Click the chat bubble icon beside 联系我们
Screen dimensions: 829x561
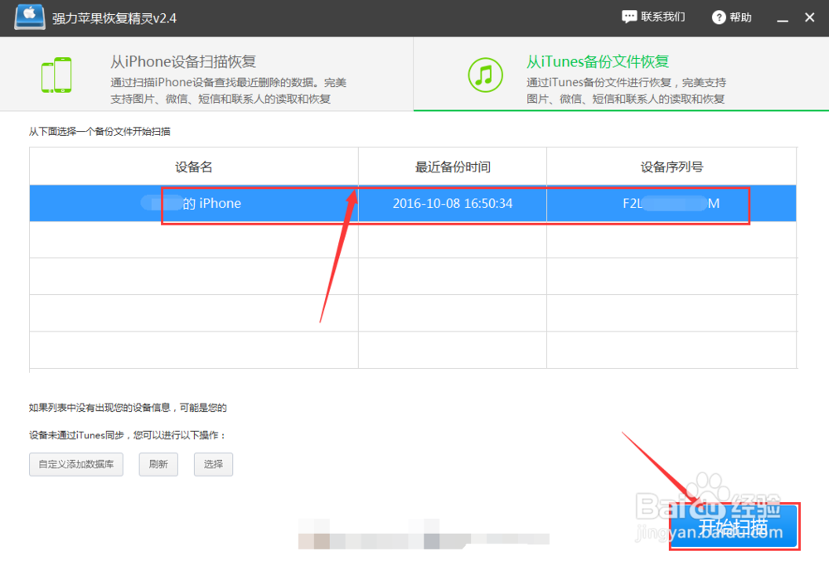628,17
